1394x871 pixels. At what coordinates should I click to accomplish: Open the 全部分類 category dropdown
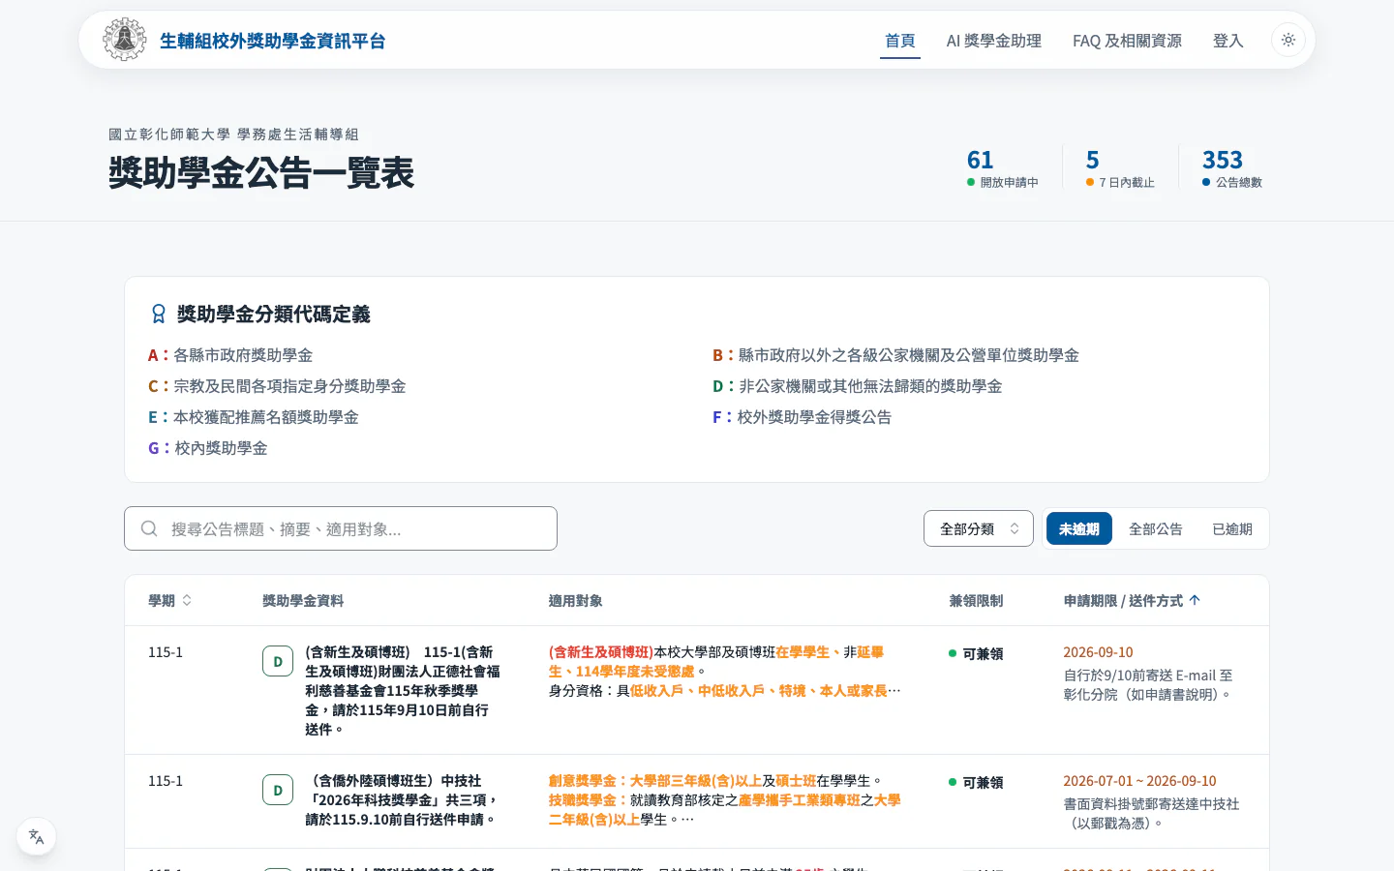tap(979, 528)
